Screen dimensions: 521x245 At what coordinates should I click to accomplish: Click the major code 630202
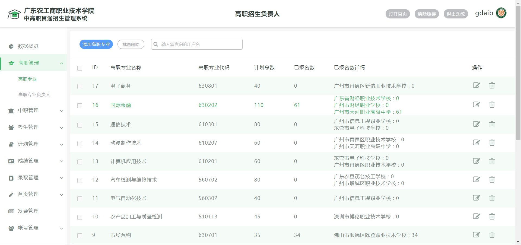tap(208, 105)
